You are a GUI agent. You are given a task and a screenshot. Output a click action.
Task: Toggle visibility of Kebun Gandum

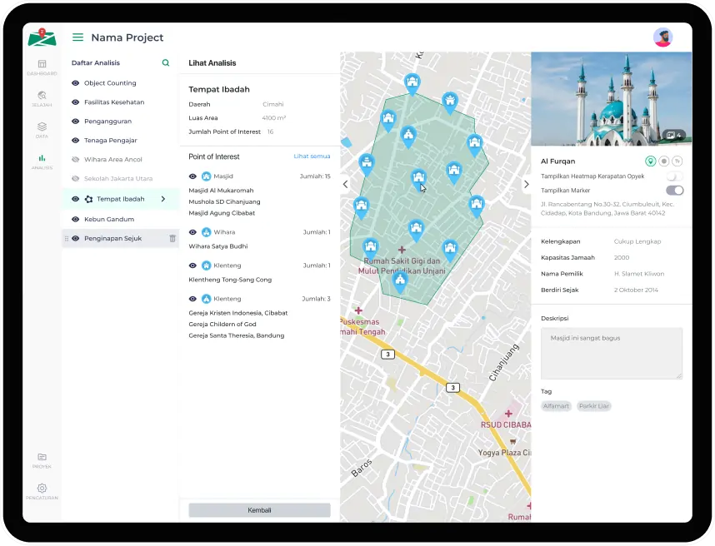tap(76, 219)
